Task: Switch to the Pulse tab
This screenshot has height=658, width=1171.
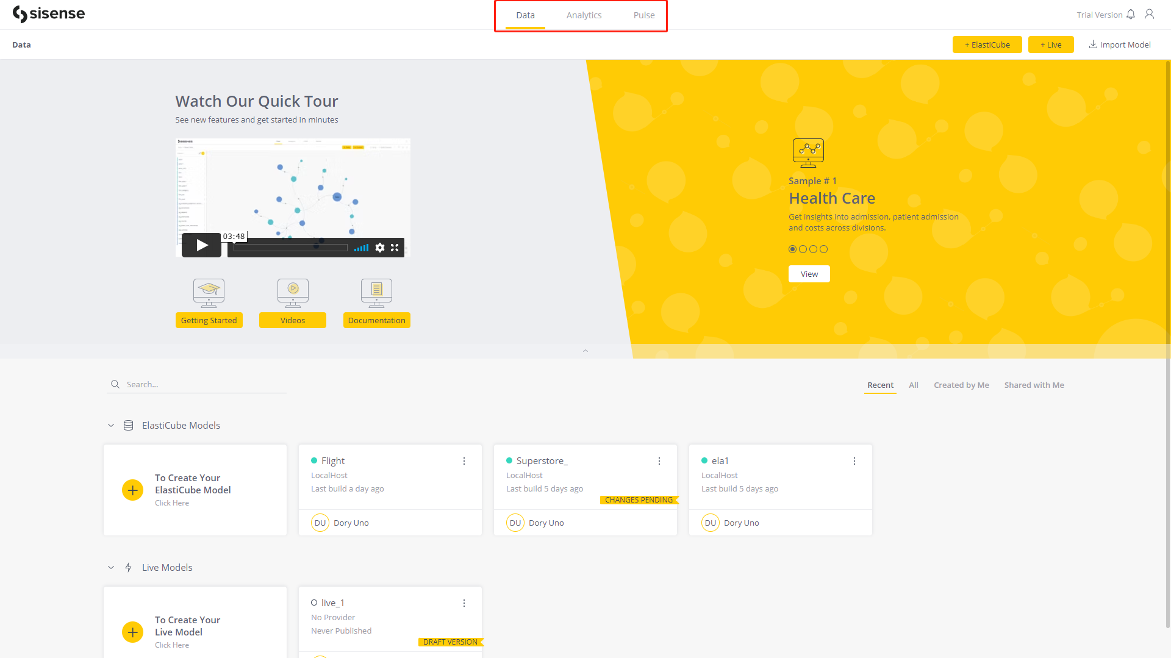Action: coord(644,15)
